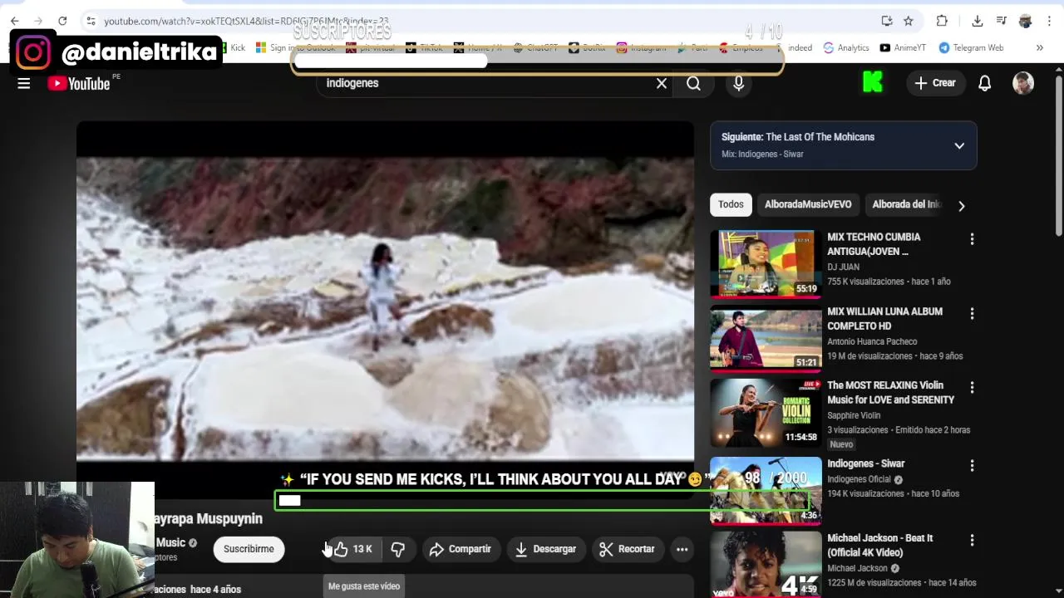The image size is (1064, 598).
Task: Start voice search with the microphone
Action: [738, 83]
